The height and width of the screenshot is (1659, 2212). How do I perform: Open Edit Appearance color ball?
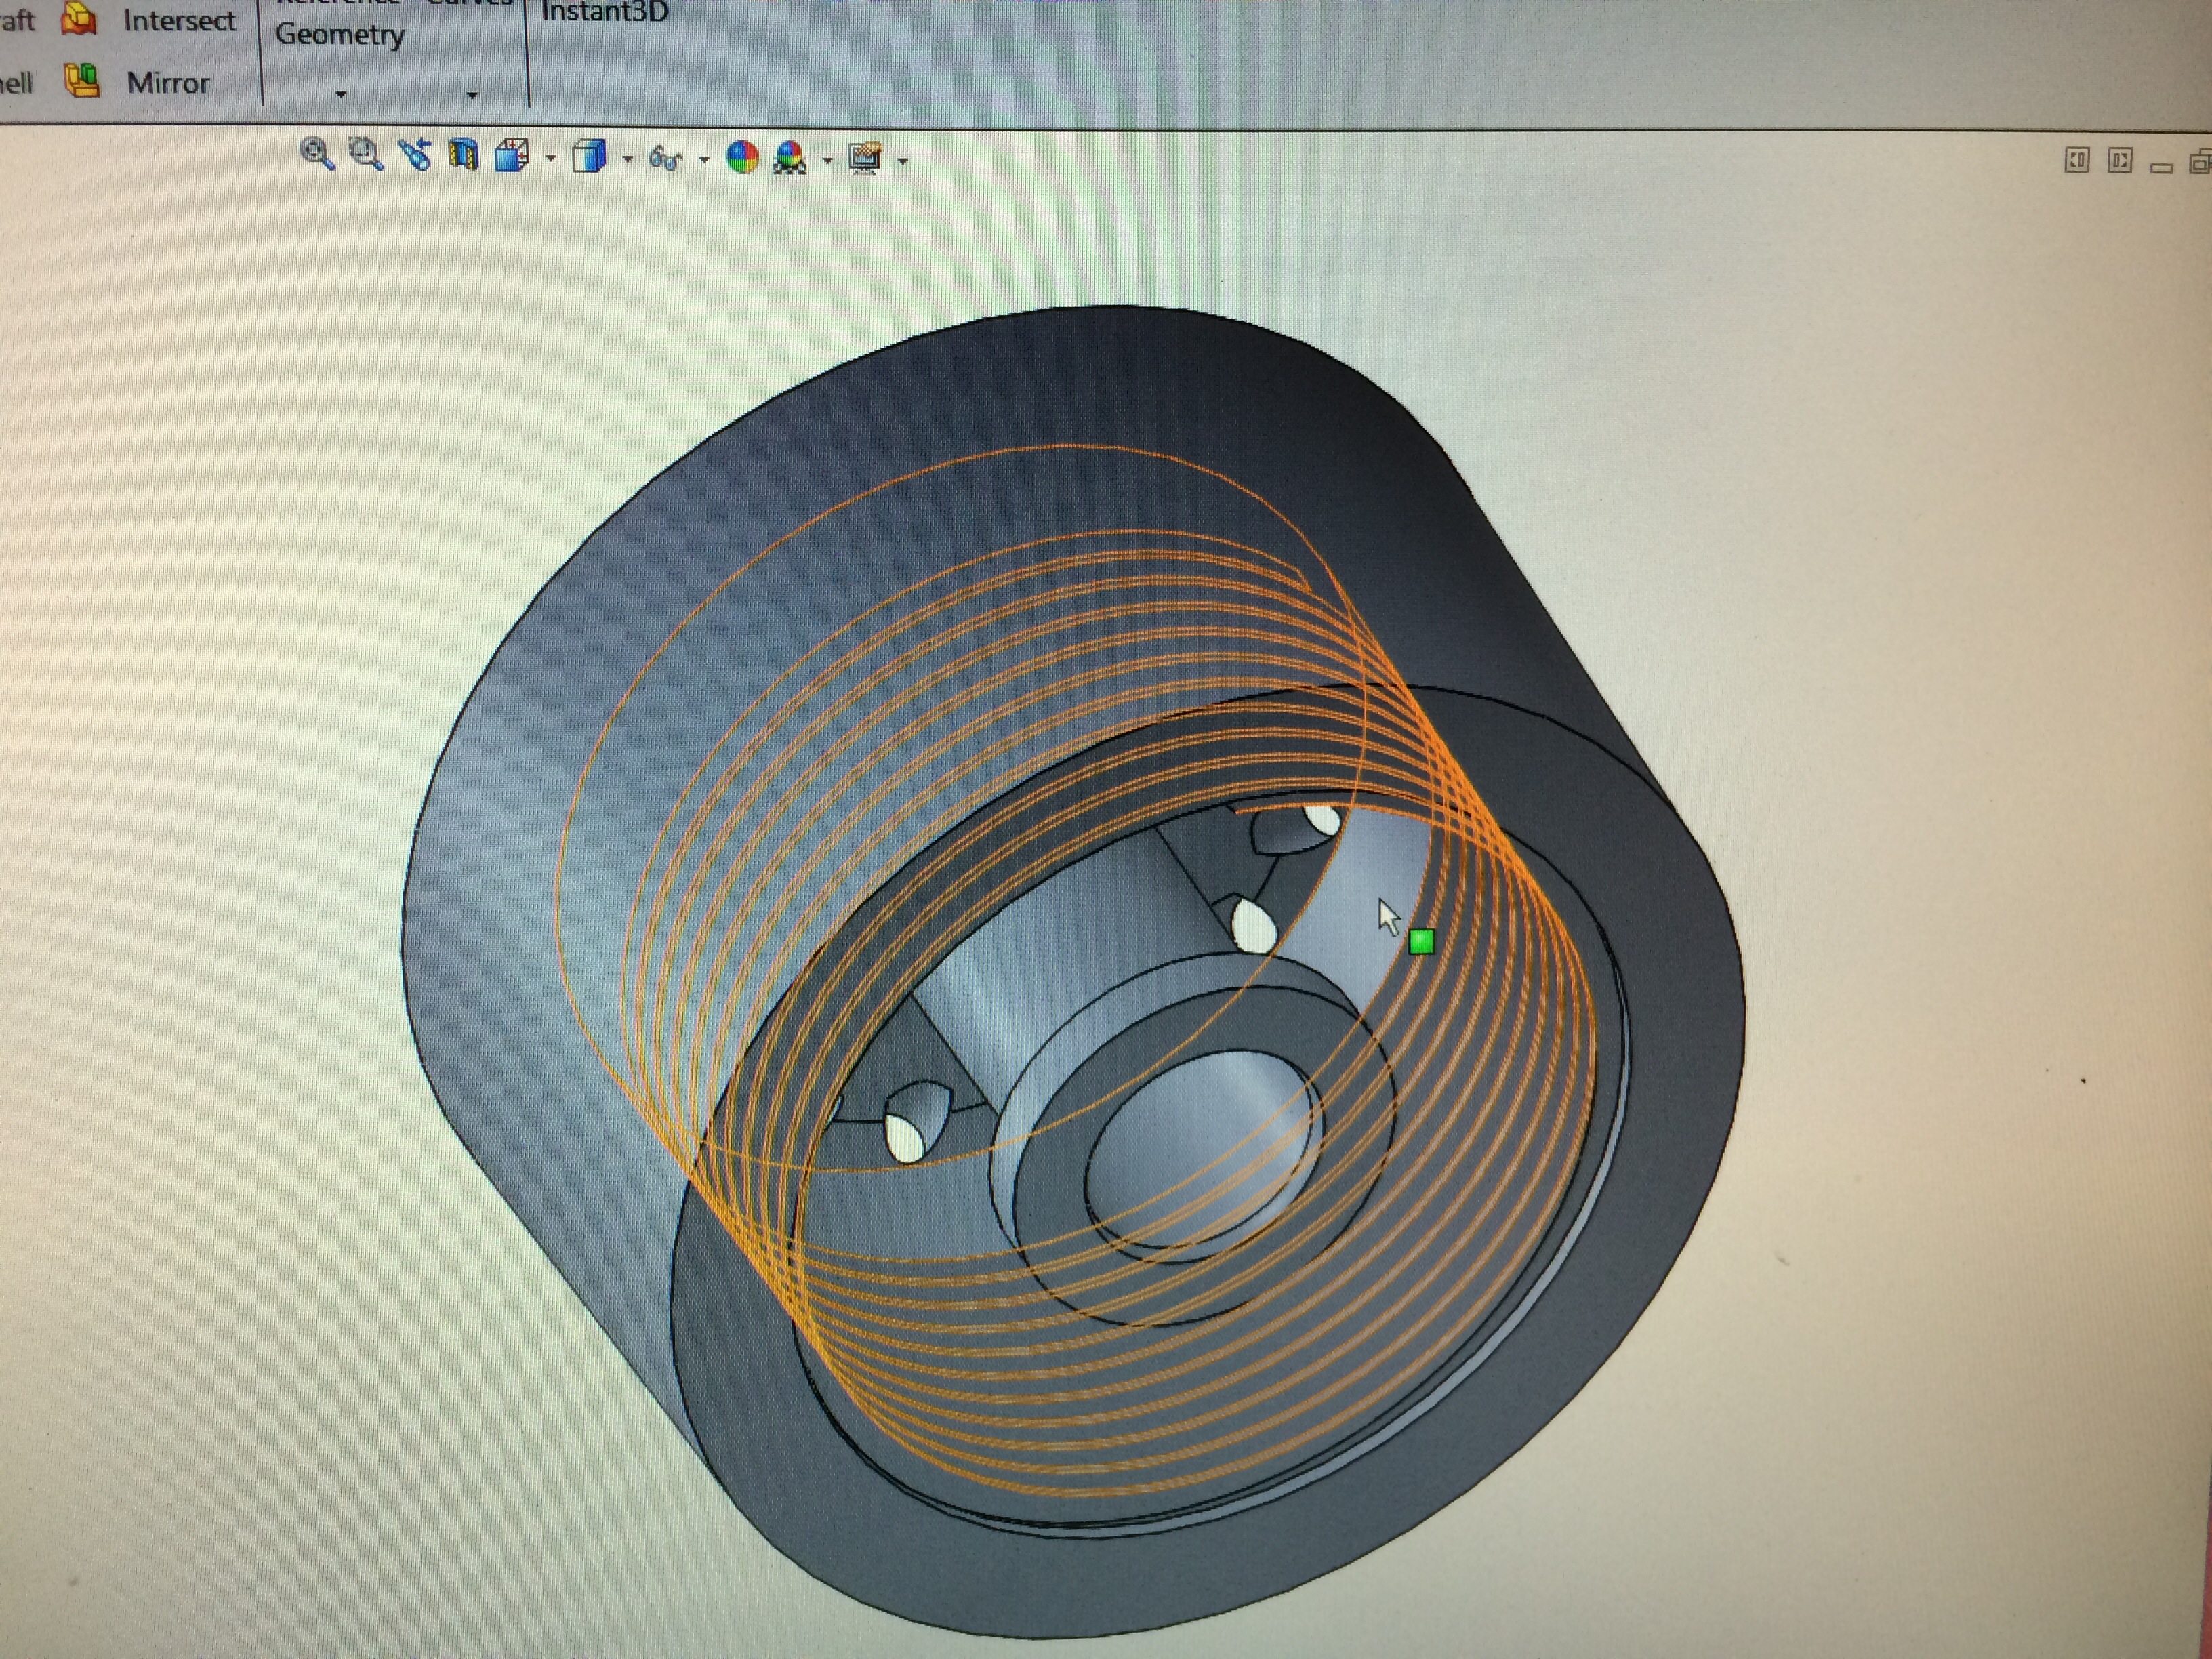(741, 157)
